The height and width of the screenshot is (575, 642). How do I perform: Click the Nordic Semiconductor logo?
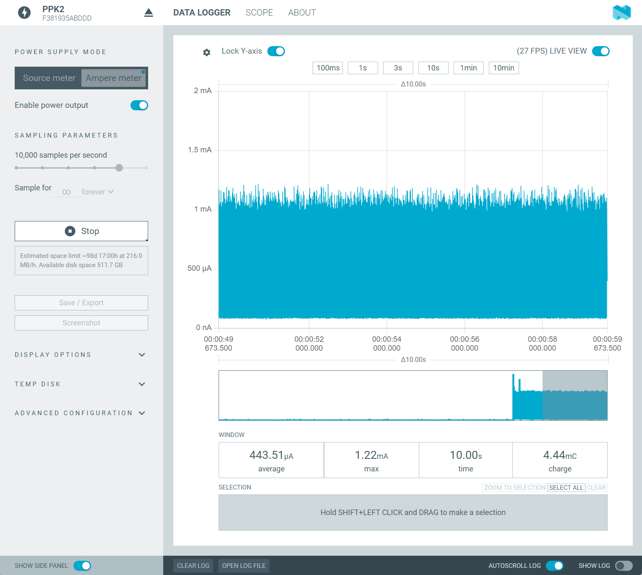(x=621, y=13)
